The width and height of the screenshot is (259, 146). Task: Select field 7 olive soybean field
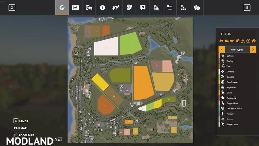point(120,75)
